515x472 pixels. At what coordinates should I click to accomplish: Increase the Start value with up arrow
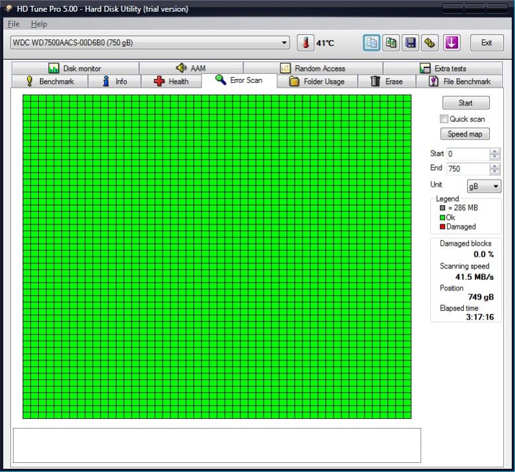(x=495, y=151)
